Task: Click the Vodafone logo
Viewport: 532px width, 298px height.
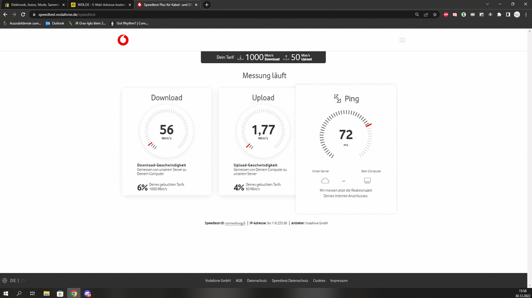Action: pos(123,40)
